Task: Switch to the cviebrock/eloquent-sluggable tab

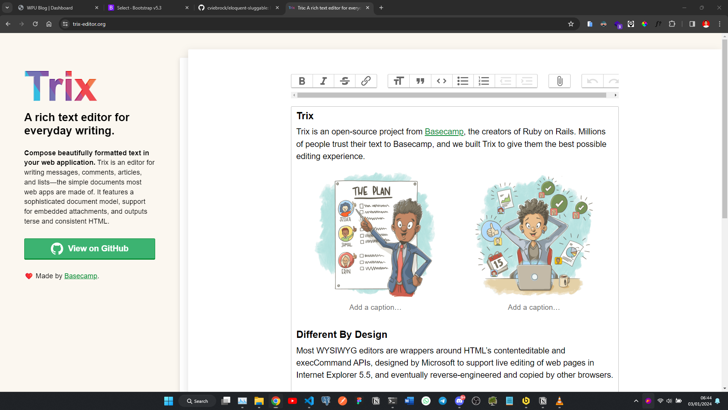Action: 239,8
